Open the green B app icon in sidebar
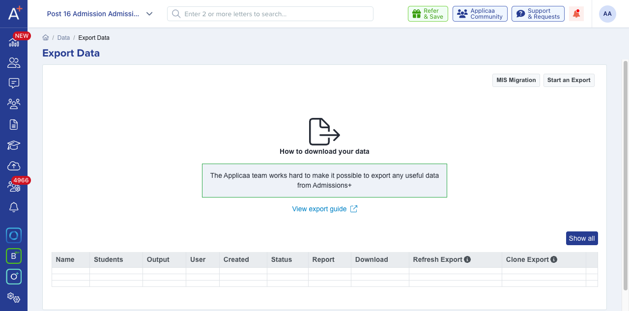This screenshot has width=629, height=311. [x=14, y=256]
